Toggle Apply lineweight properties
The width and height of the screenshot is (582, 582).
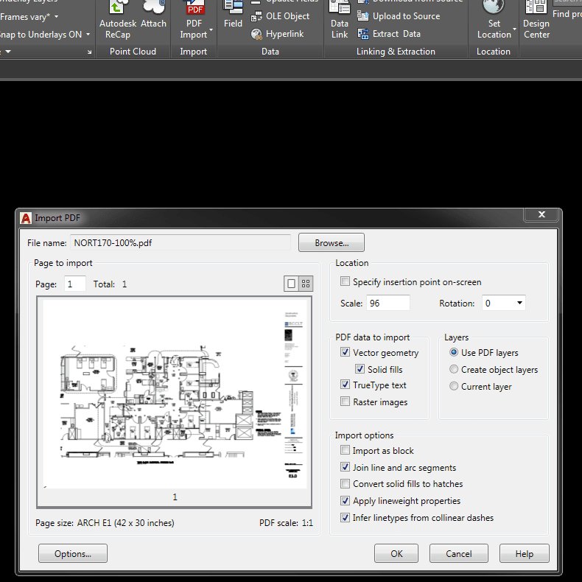[x=345, y=501]
